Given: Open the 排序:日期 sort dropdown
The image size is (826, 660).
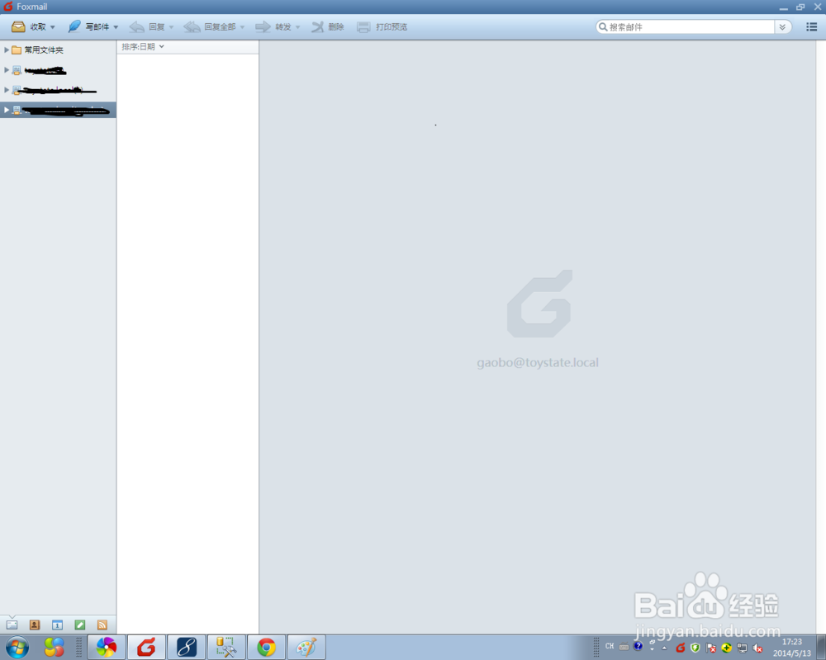Looking at the screenshot, I should [143, 47].
